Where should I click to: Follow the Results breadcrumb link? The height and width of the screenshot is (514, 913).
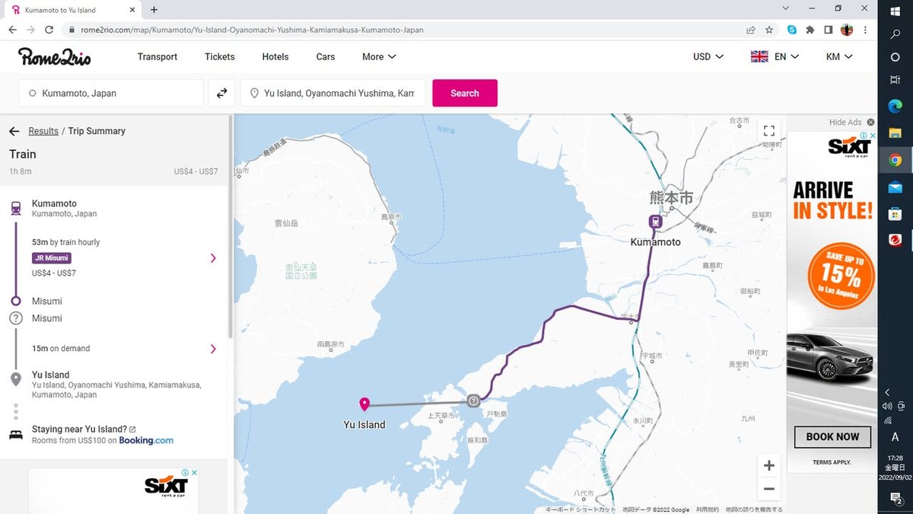(x=43, y=131)
